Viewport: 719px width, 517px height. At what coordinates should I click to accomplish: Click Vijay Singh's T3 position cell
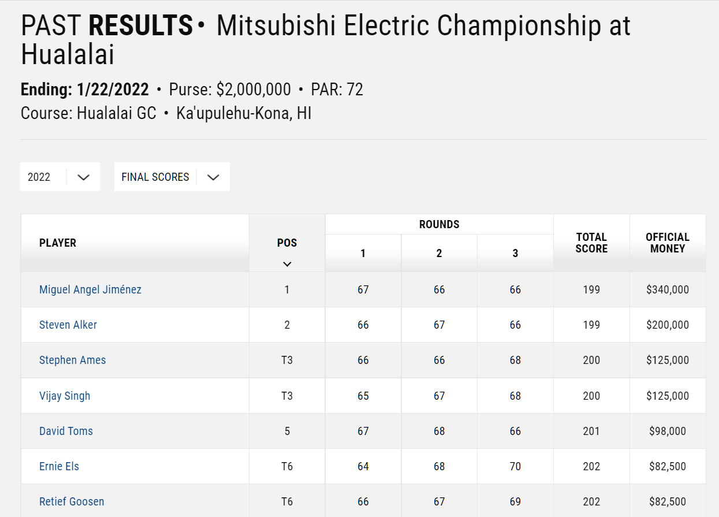pyautogui.click(x=286, y=396)
